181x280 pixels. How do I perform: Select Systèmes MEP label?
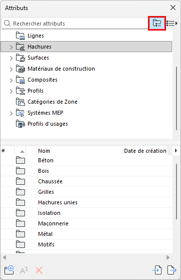click(x=45, y=113)
